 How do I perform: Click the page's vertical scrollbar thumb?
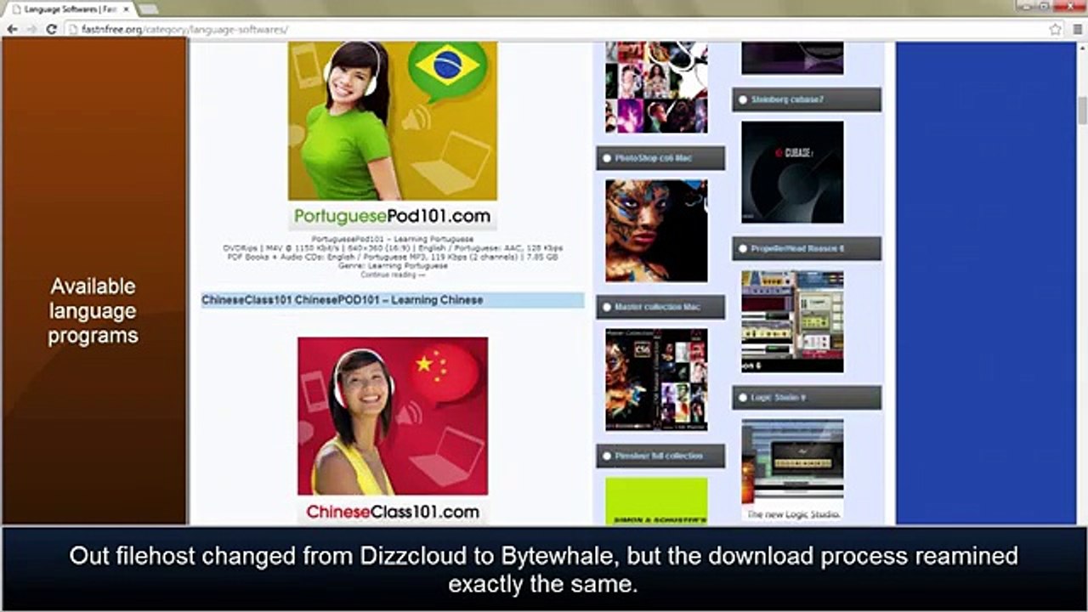coord(1082,111)
